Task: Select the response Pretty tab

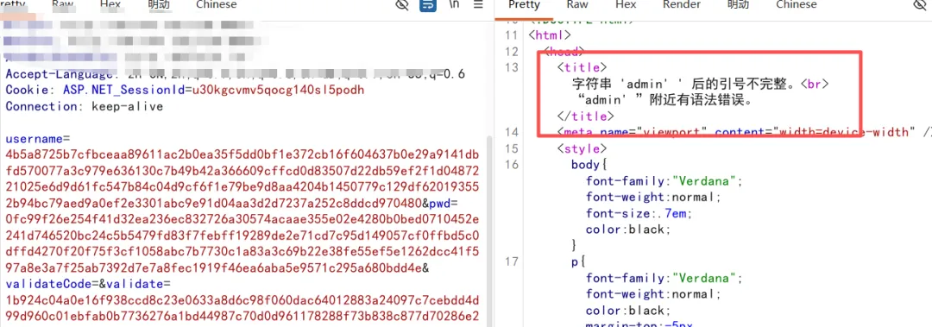Action: (524, 5)
